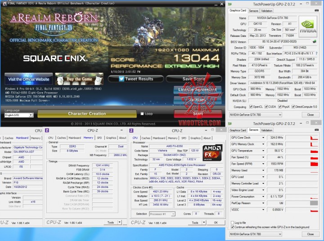Click the Fan Speed (RPM) sensor graph

[x=301, y=164]
